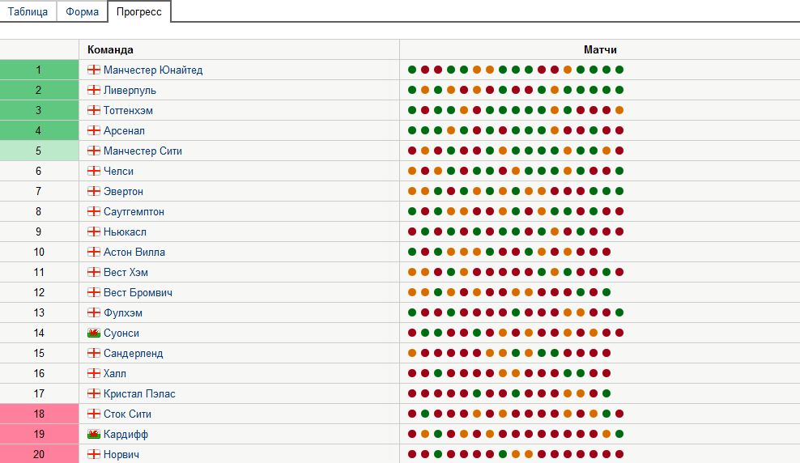Open team link Манчестер Юнайтед
800x463 pixels.
click(153, 70)
